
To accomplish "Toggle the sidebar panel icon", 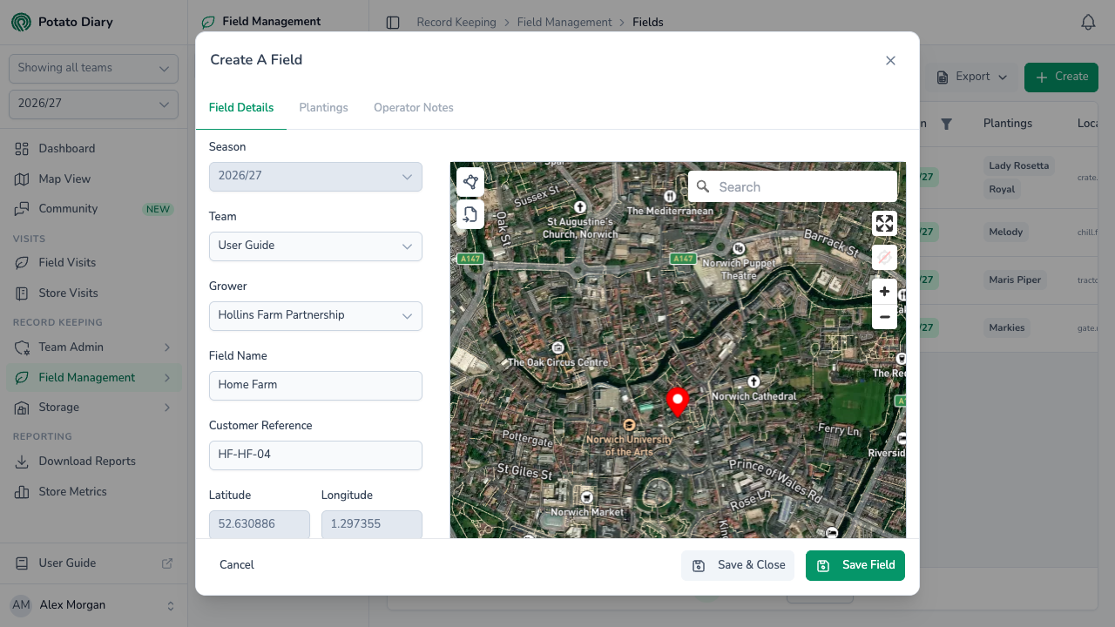I will coord(393,23).
